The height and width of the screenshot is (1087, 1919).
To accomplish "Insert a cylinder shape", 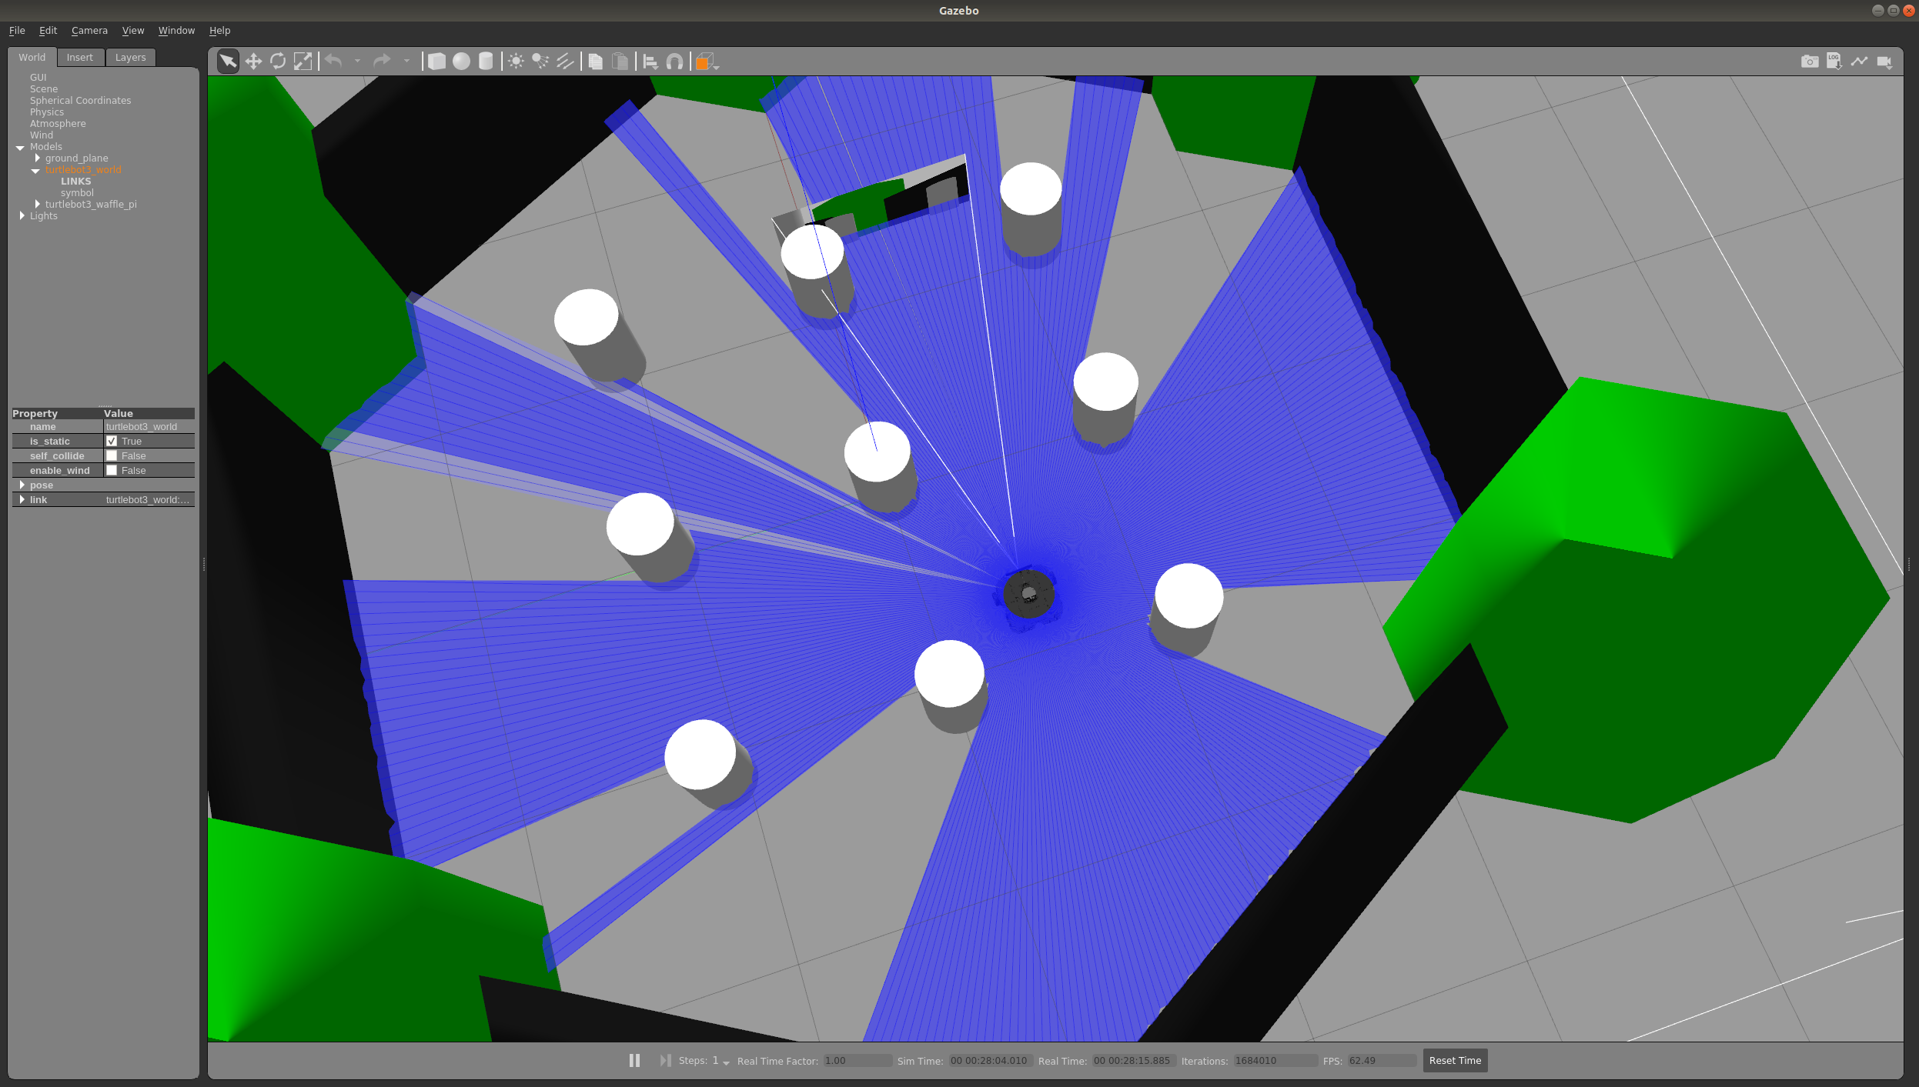I will tap(486, 62).
